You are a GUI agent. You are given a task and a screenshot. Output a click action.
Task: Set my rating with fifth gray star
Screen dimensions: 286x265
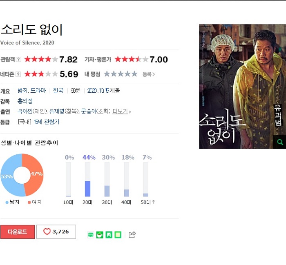[134, 74]
